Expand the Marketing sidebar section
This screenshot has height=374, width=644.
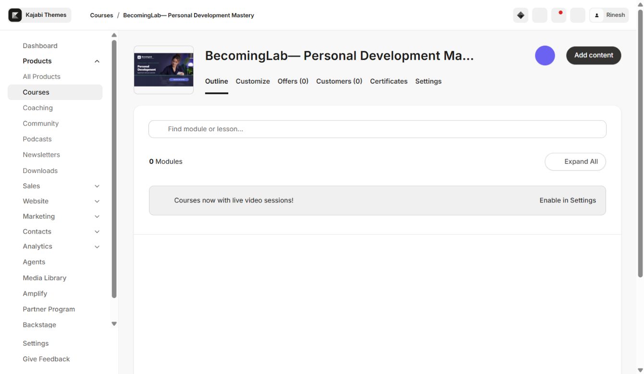click(x=97, y=217)
